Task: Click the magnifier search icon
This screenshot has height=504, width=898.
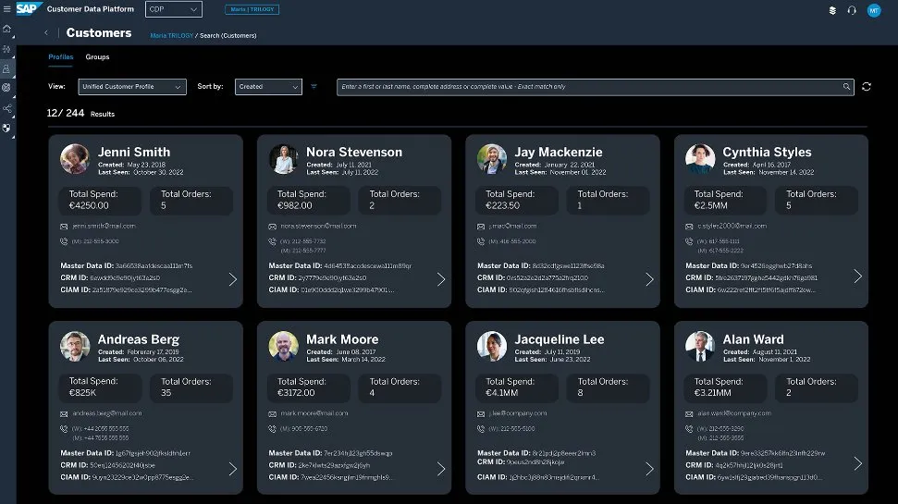Action: [x=846, y=87]
